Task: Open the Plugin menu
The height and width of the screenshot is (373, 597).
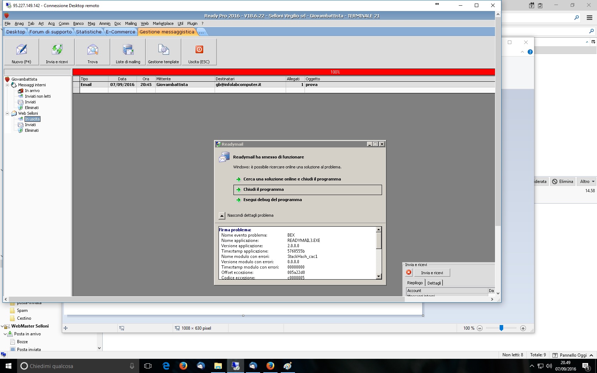Action: pos(192,23)
